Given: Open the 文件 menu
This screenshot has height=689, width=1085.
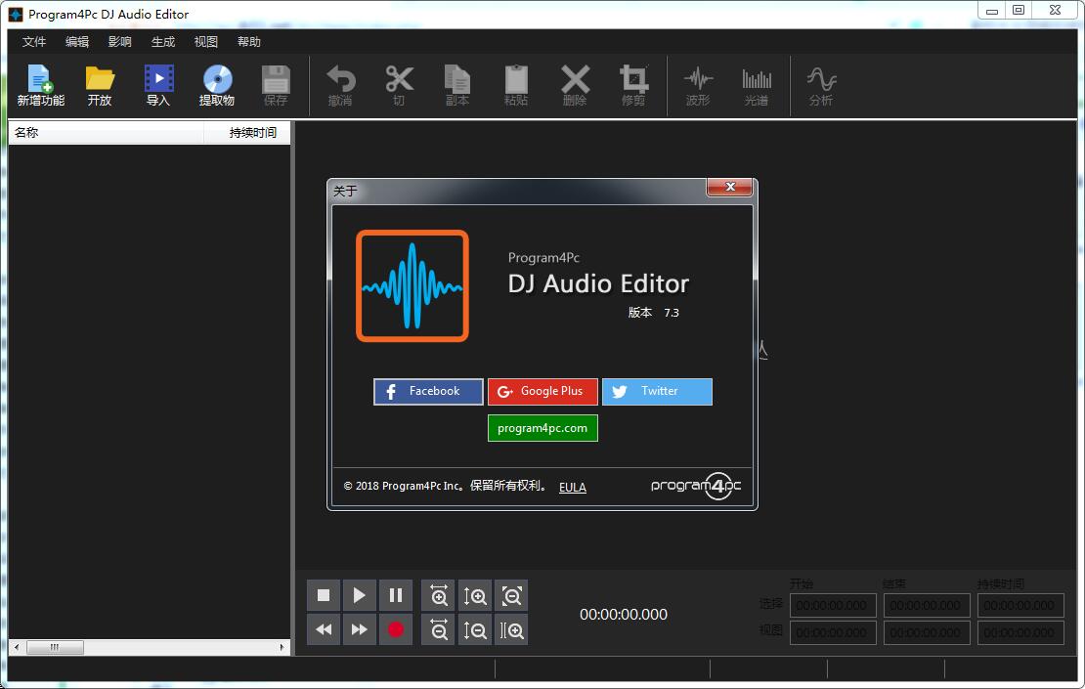Looking at the screenshot, I should point(34,42).
